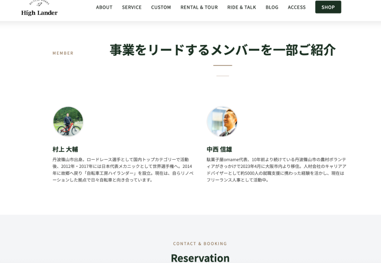Click the High Lander bicycle works logo

pos(39,9)
